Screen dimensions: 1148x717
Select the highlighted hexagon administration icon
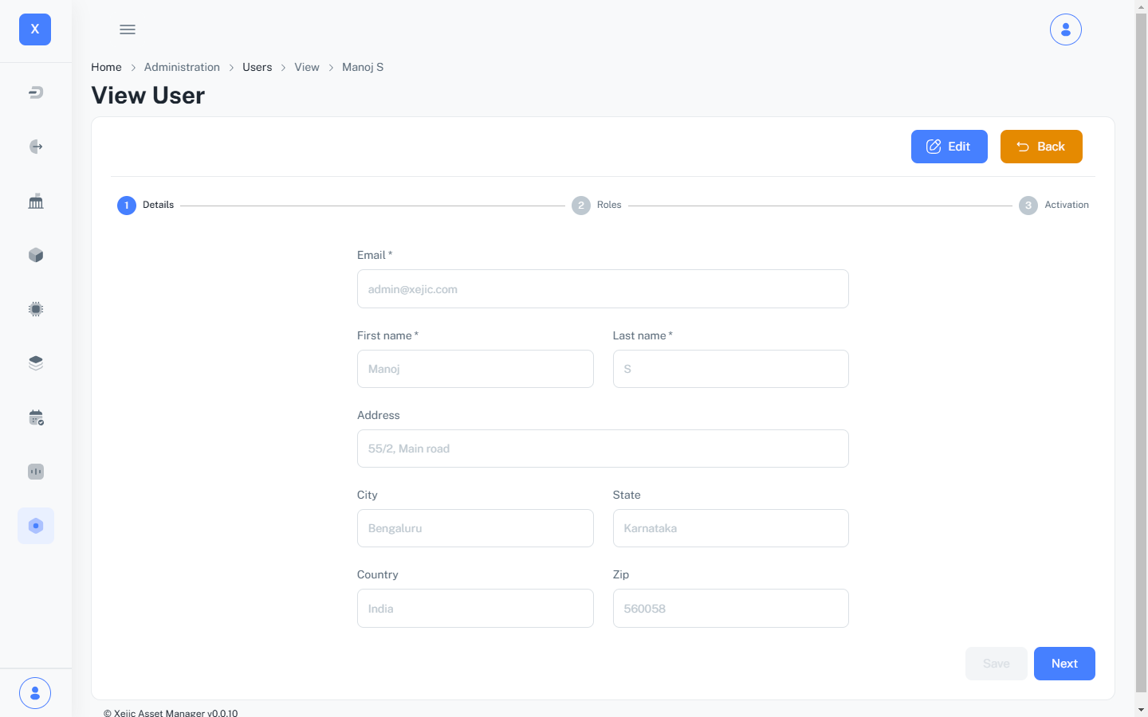pos(36,526)
